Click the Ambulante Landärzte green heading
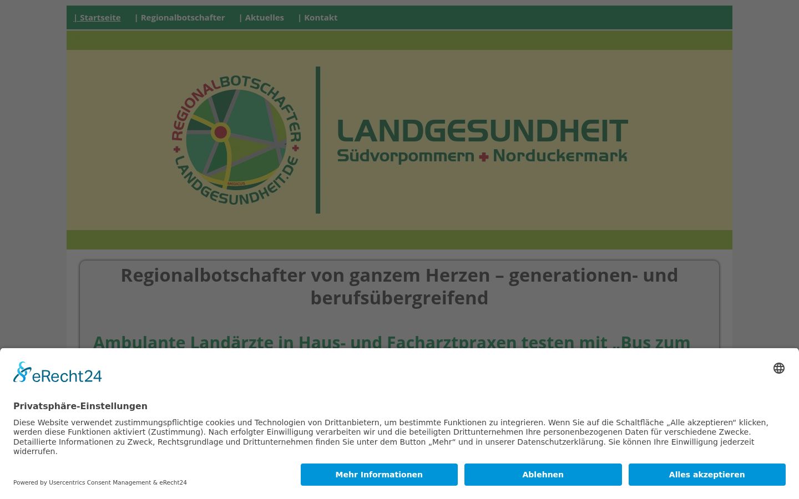The height and width of the screenshot is (499, 799). click(x=392, y=342)
